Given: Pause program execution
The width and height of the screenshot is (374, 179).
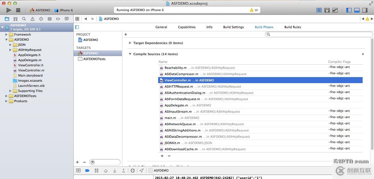Looking at the screenshot, I should point(96,170).
